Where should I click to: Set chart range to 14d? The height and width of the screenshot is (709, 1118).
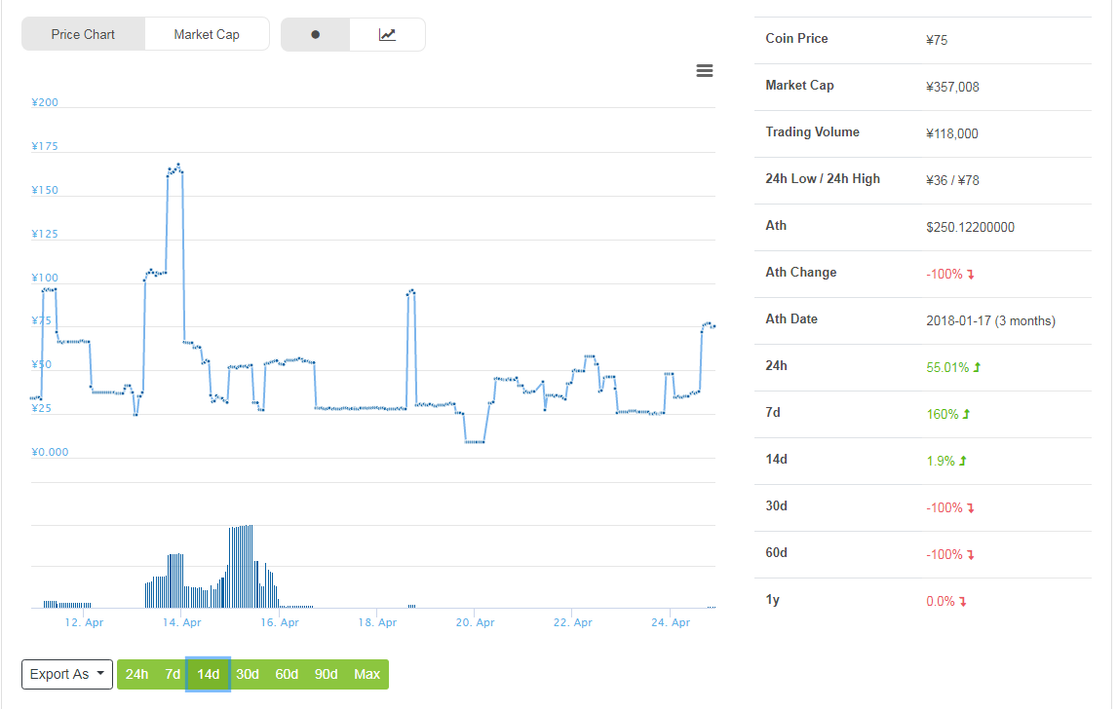tap(209, 674)
